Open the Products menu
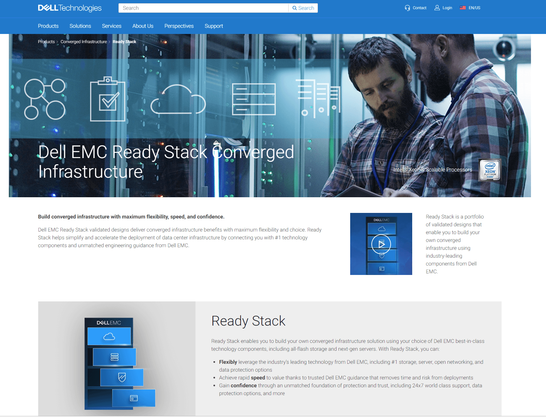546x417 pixels. [x=48, y=26]
